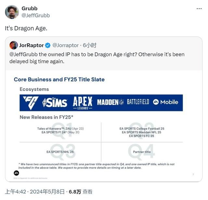The height and width of the screenshot is (200, 208).
Task: Click the EA Mobile logo
Action: coord(166,102)
